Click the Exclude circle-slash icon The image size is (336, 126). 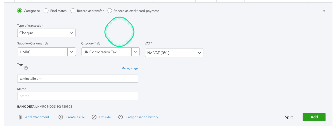click(x=94, y=117)
